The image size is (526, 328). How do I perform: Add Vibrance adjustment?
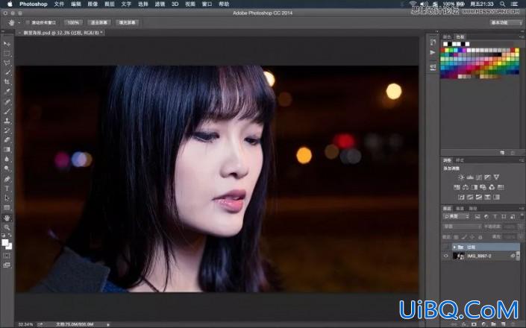[x=496, y=177]
